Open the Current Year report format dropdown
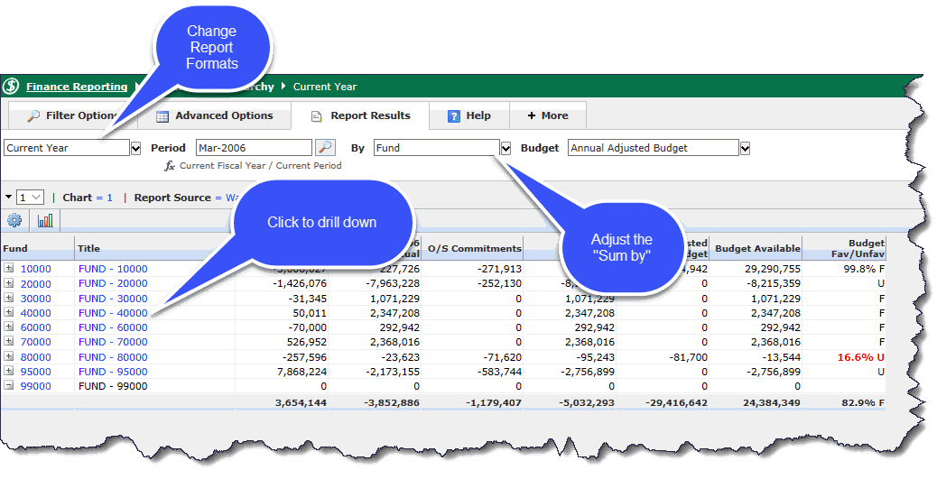This screenshot has width=946, height=479. coord(136,148)
